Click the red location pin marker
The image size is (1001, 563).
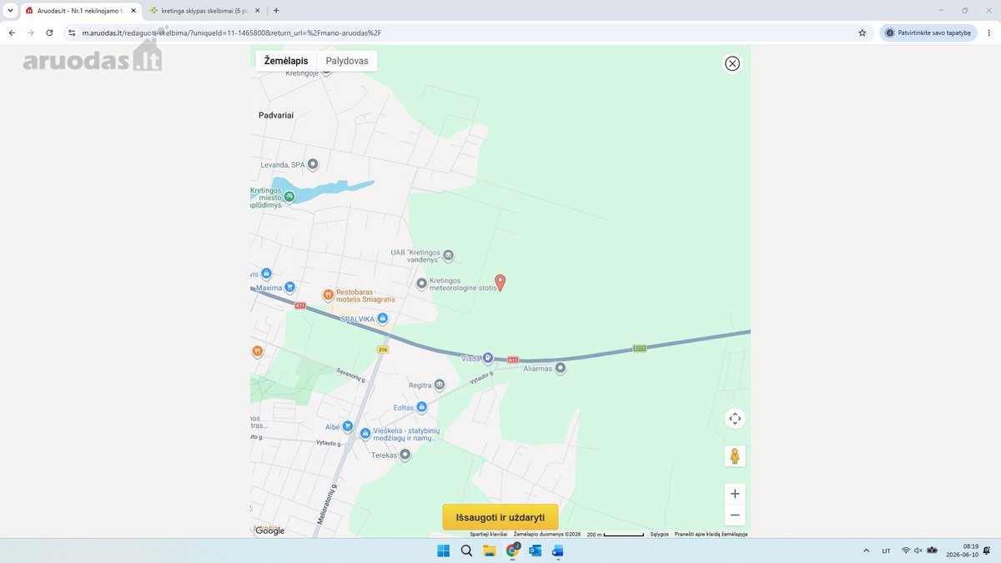point(500,283)
